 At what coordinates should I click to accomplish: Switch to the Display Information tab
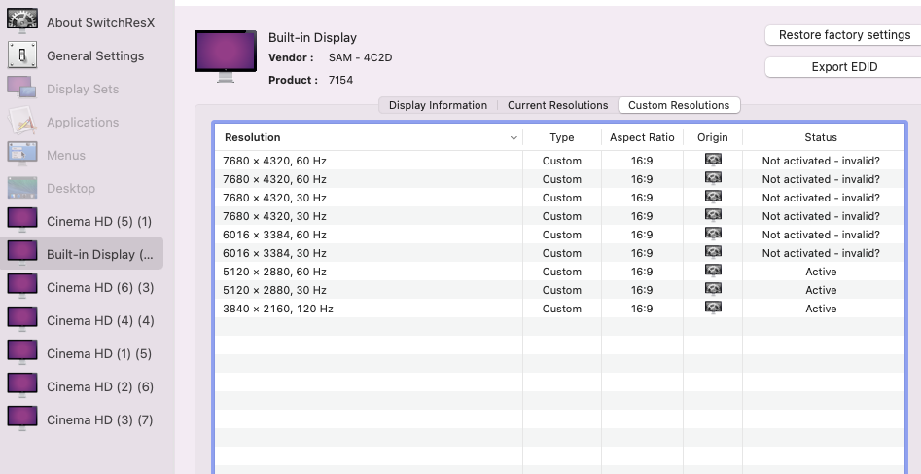(x=438, y=105)
